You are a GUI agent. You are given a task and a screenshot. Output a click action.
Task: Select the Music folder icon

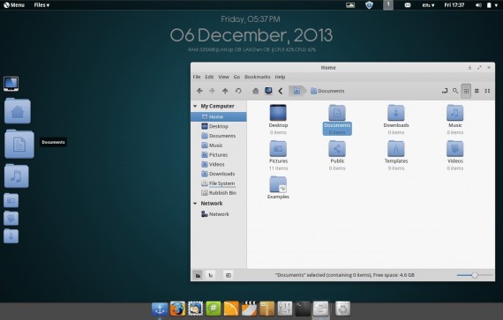pos(454,113)
